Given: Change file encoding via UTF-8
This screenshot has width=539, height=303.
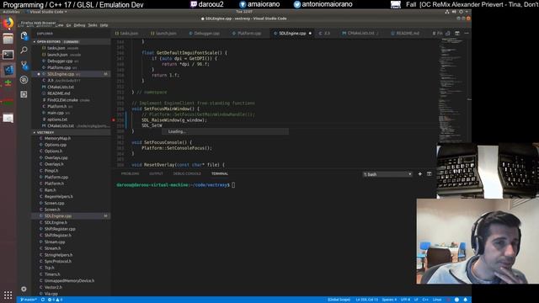Looking at the screenshot, I should pyautogui.click(x=405, y=300).
